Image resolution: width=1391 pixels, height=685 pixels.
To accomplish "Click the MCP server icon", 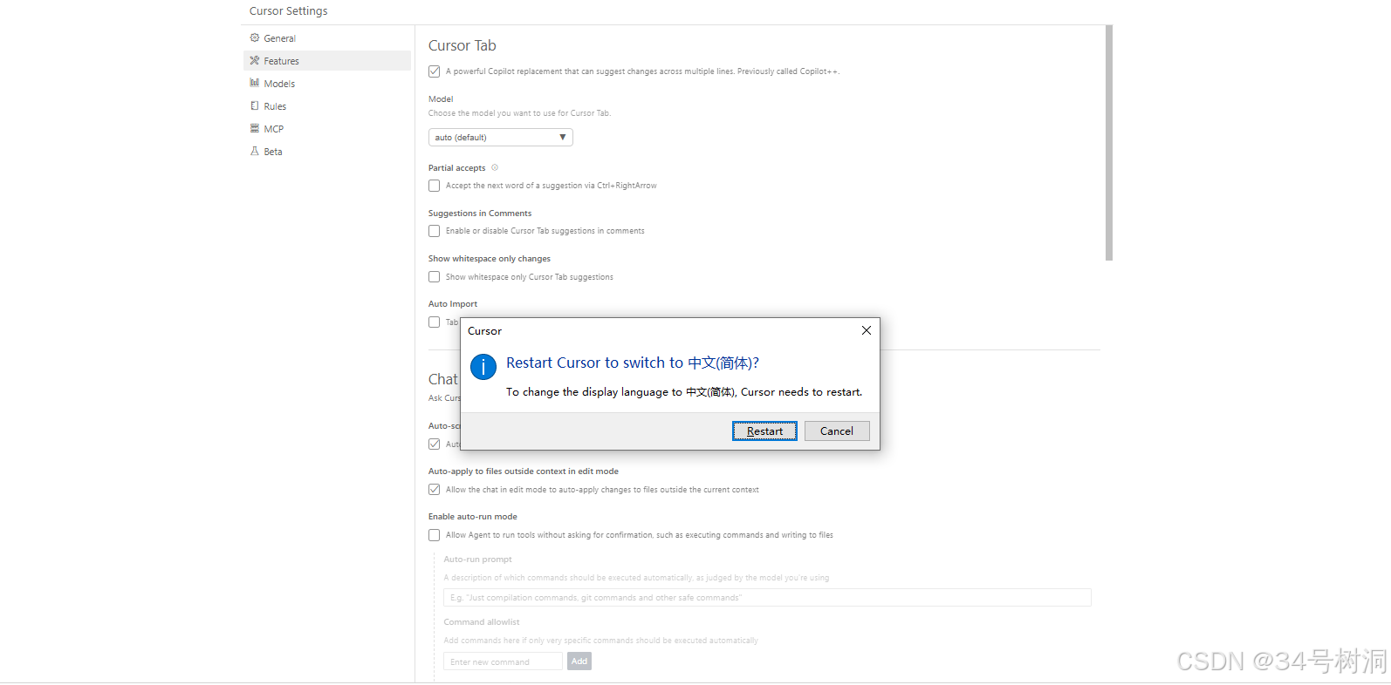I will pyautogui.click(x=255, y=128).
